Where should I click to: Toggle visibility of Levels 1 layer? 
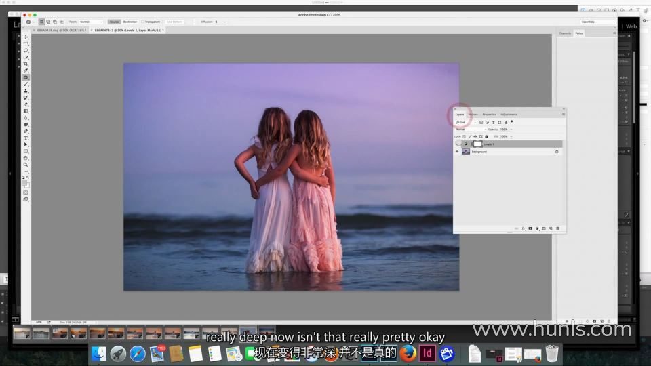(457, 144)
